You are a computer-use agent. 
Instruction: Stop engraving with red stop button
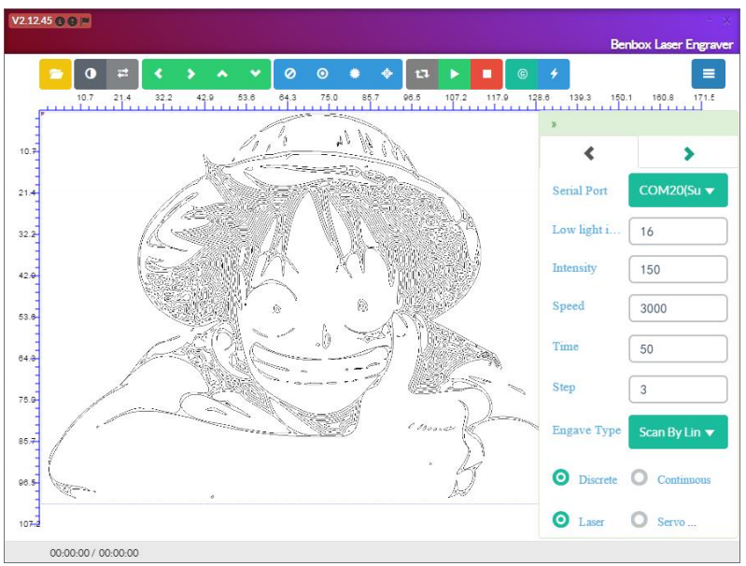click(x=486, y=74)
